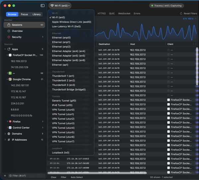Click the Google Chrome icon in sidebar
Screen dimensions: 199x180
pos(10,79)
